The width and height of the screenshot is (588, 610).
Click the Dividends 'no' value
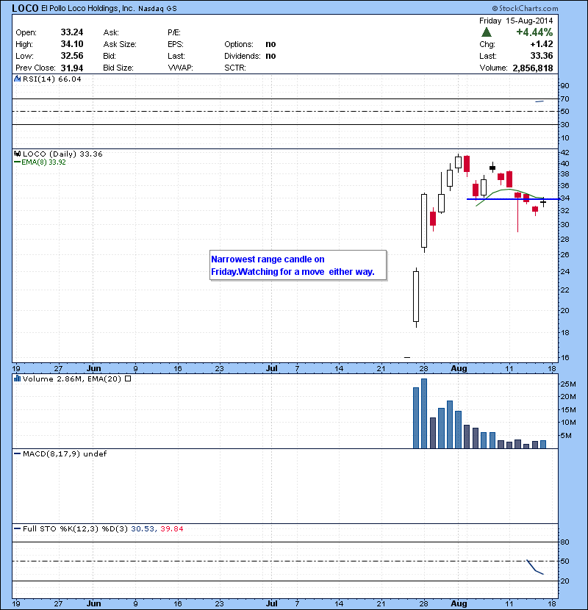pos(270,56)
